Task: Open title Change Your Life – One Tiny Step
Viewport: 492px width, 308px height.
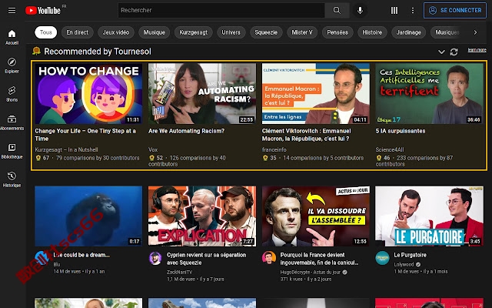Action: point(85,135)
